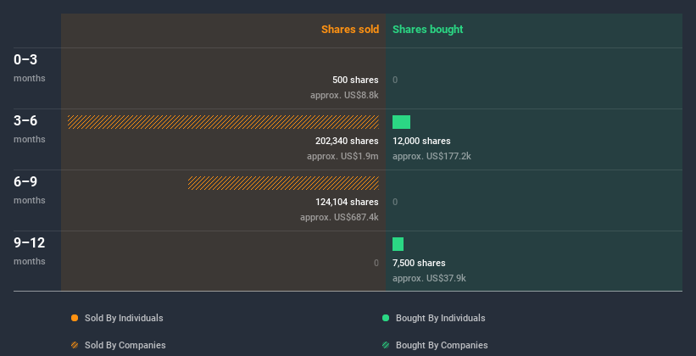Click the 0 bought value in 0–3 months row
696x356 pixels.
click(395, 80)
